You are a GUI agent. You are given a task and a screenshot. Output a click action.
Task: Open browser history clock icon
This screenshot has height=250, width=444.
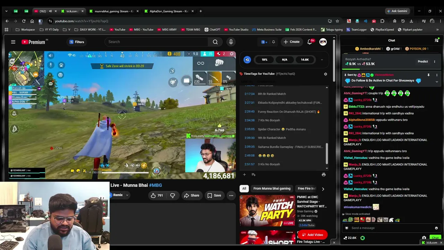(x=403, y=21)
